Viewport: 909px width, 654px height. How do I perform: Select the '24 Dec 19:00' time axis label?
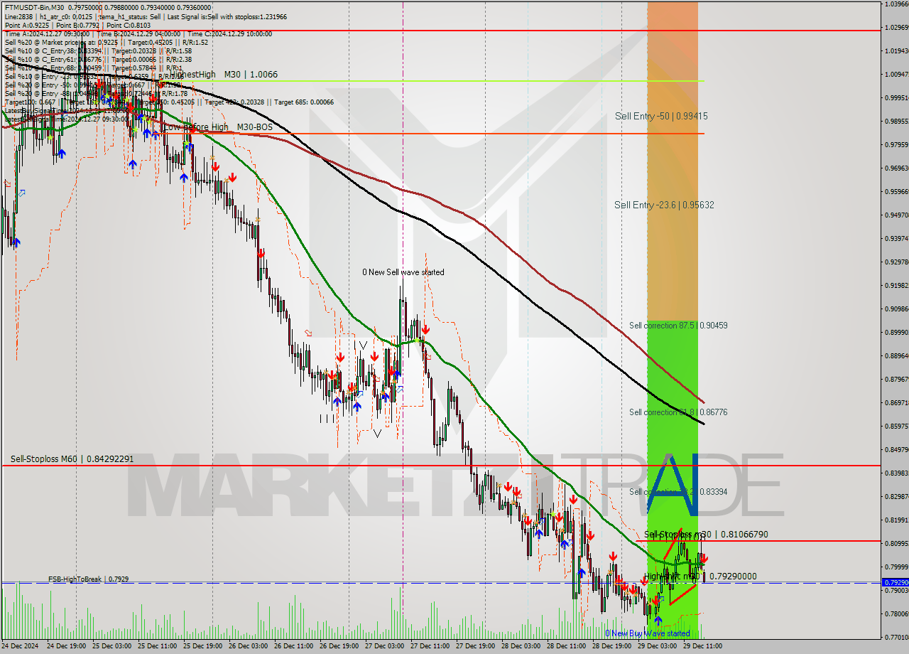pyautogui.click(x=67, y=647)
